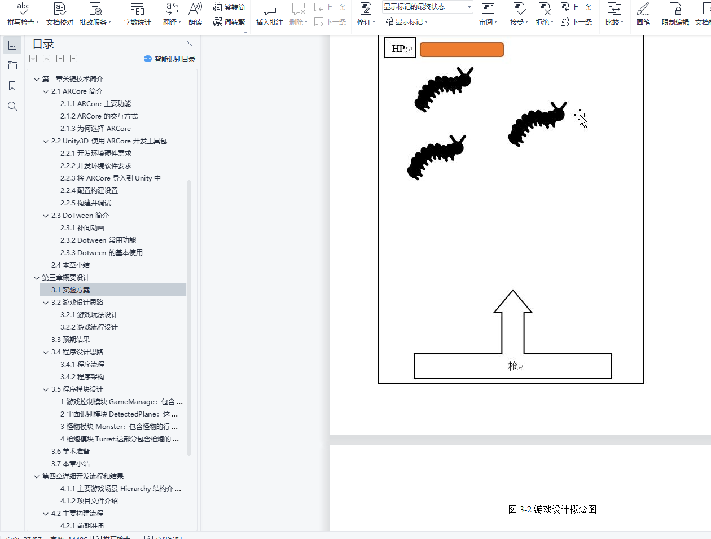Go to 4.1.2 项目文件介绍
The height and width of the screenshot is (539, 711).
[x=89, y=501]
